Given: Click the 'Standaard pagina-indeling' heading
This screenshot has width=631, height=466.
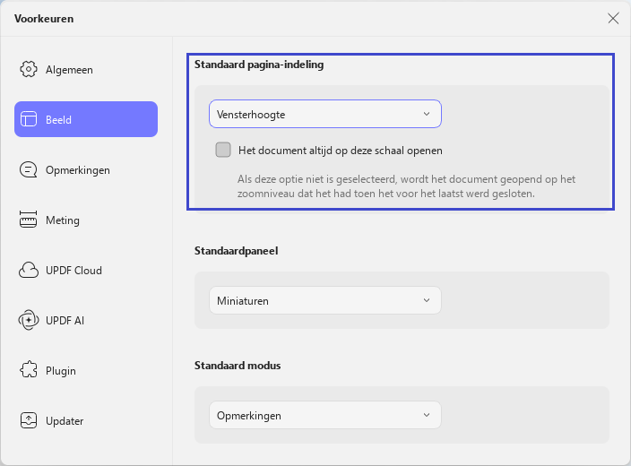Looking at the screenshot, I should [259, 65].
